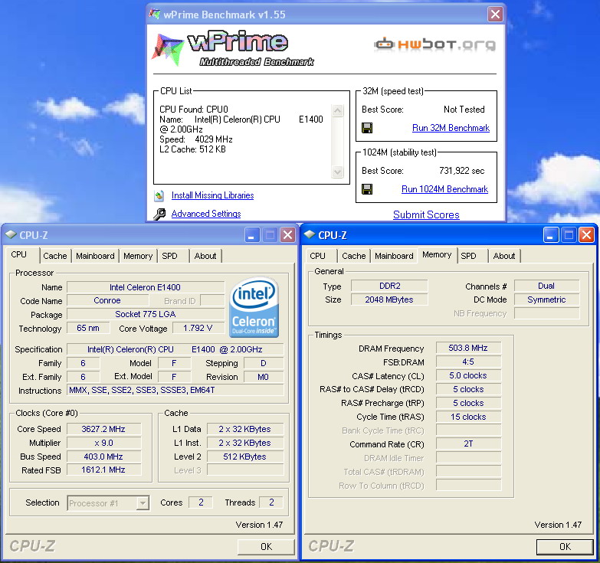This screenshot has width=600, height=563.
Task: Click the HWBOT.org logo
Action: pyautogui.click(x=434, y=44)
